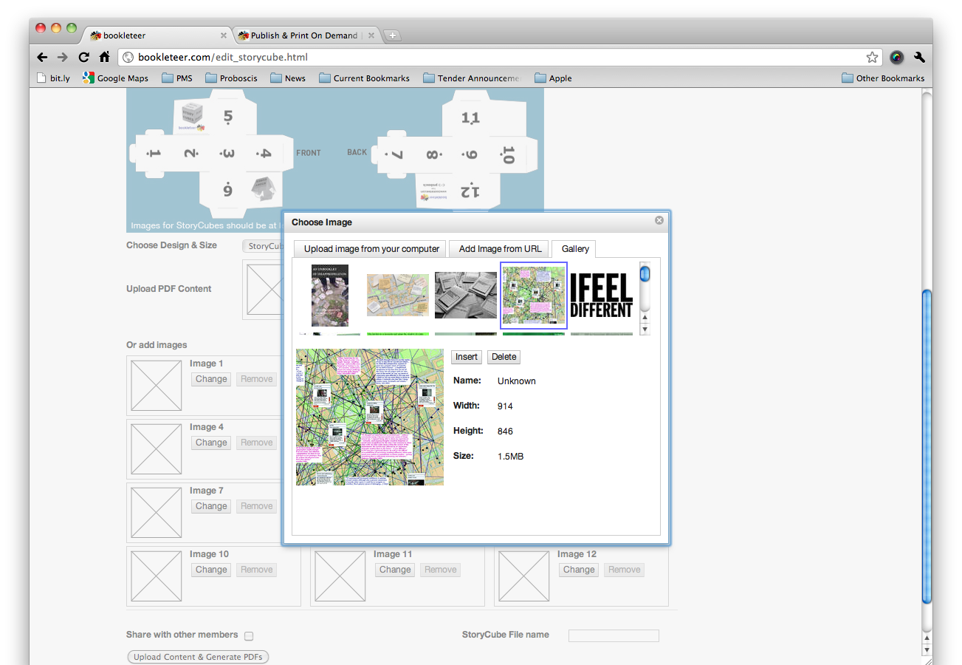Click Remove for Image 1
The height and width of the screenshot is (665, 962).
[257, 379]
